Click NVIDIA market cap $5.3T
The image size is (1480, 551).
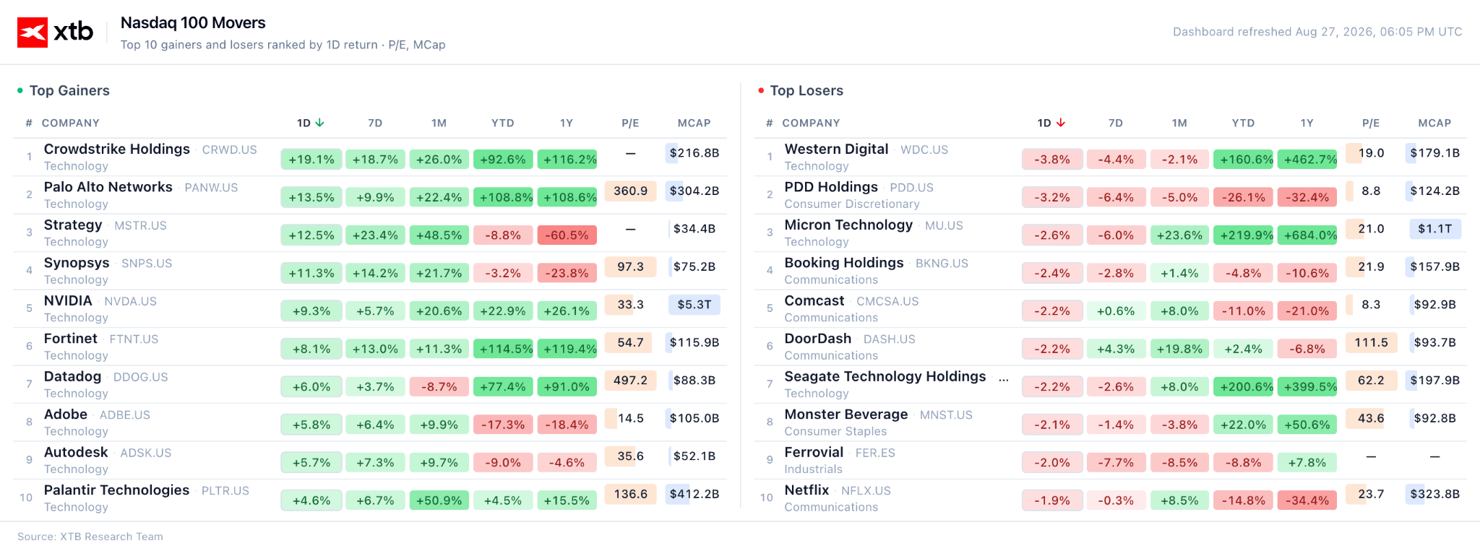pyautogui.click(x=694, y=305)
